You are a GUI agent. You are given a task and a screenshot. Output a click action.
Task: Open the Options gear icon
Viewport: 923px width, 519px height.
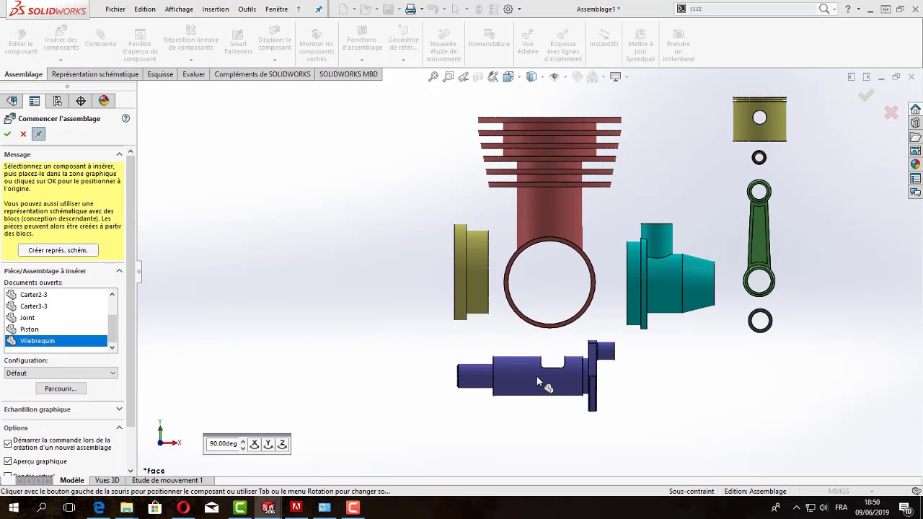click(x=508, y=9)
